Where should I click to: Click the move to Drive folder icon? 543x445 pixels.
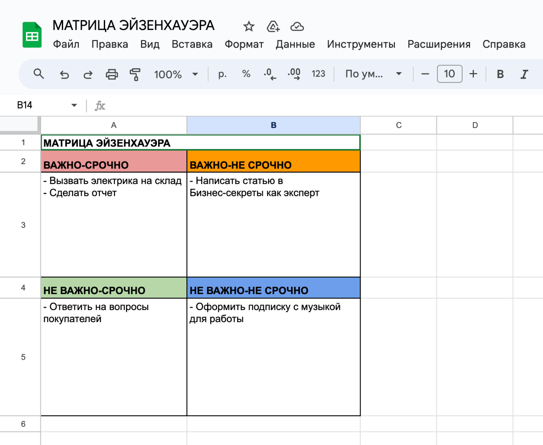click(273, 27)
